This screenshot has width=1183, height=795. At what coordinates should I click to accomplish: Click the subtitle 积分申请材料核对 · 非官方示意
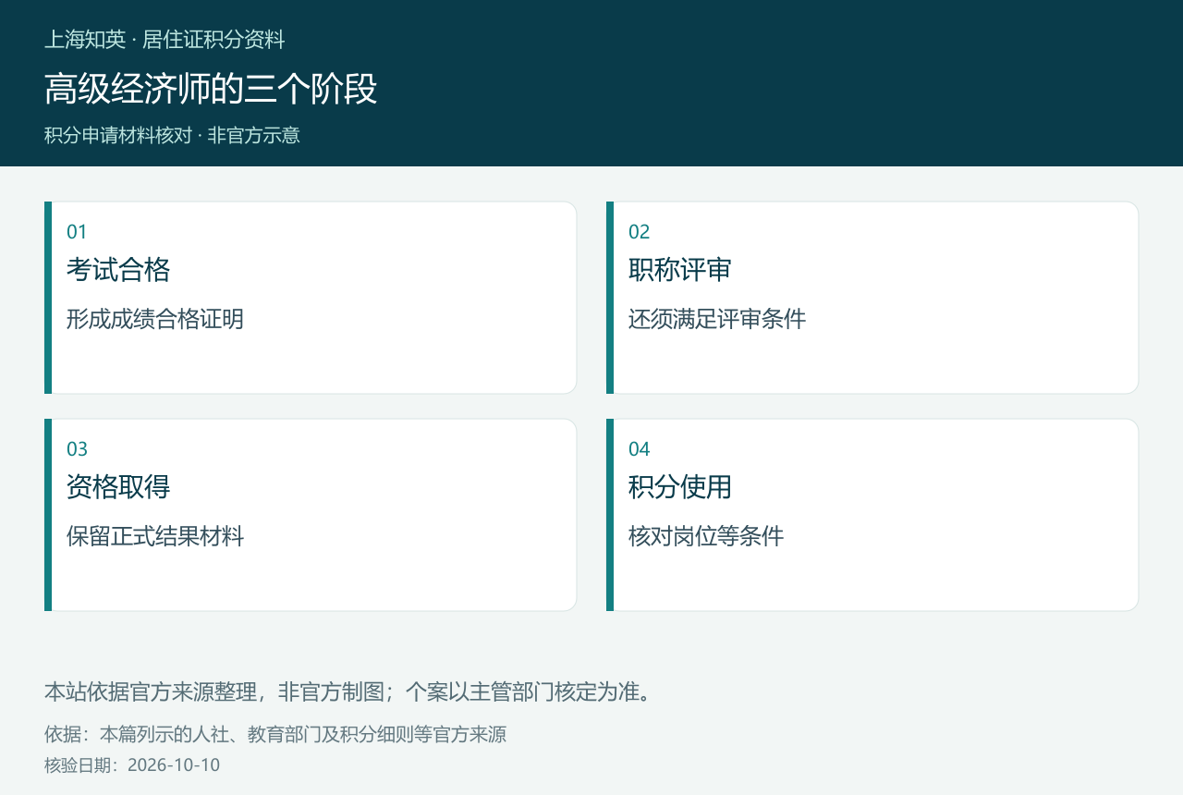pyautogui.click(x=172, y=135)
